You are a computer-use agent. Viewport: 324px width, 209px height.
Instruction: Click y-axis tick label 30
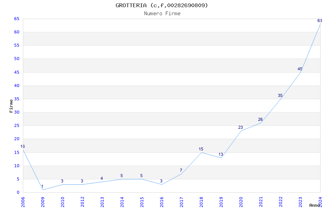click(17, 112)
